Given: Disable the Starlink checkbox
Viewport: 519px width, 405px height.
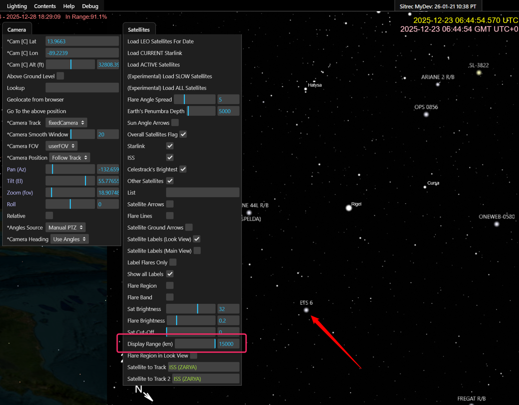Looking at the screenshot, I should (x=170, y=146).
